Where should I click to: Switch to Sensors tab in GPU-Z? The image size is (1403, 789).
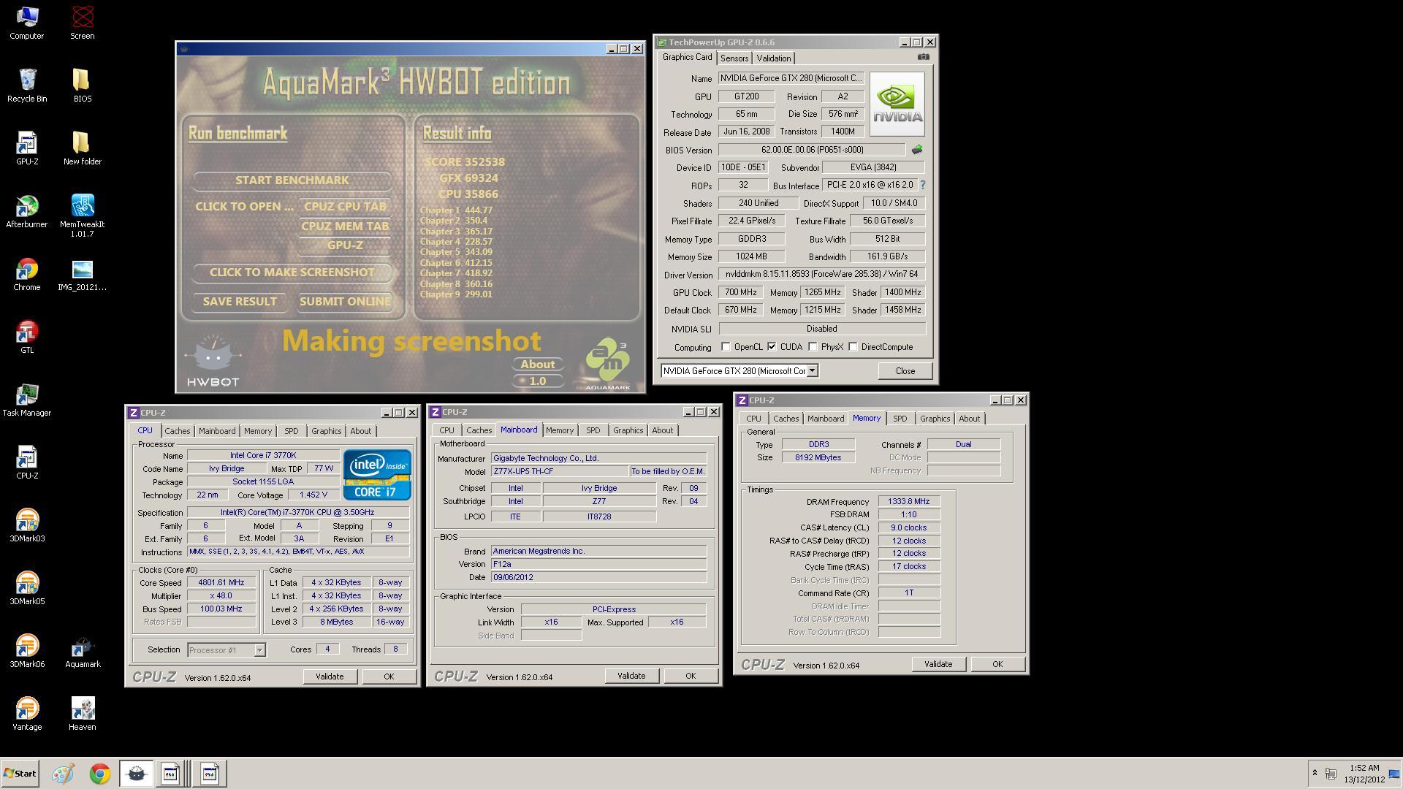734,58
